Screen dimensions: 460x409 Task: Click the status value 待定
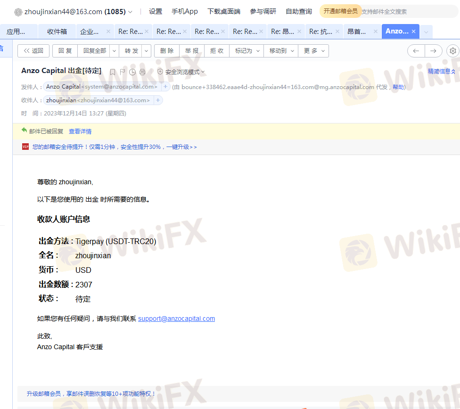83,299
